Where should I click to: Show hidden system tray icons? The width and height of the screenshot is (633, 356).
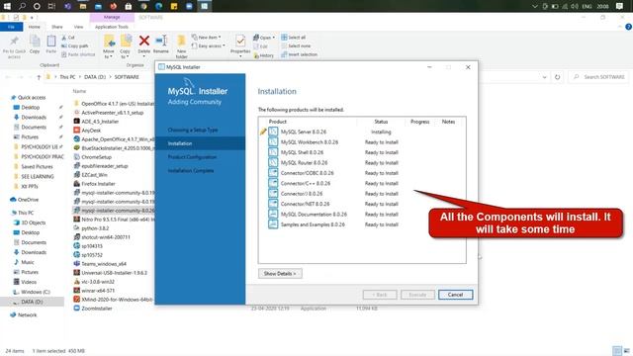(535, 6)
